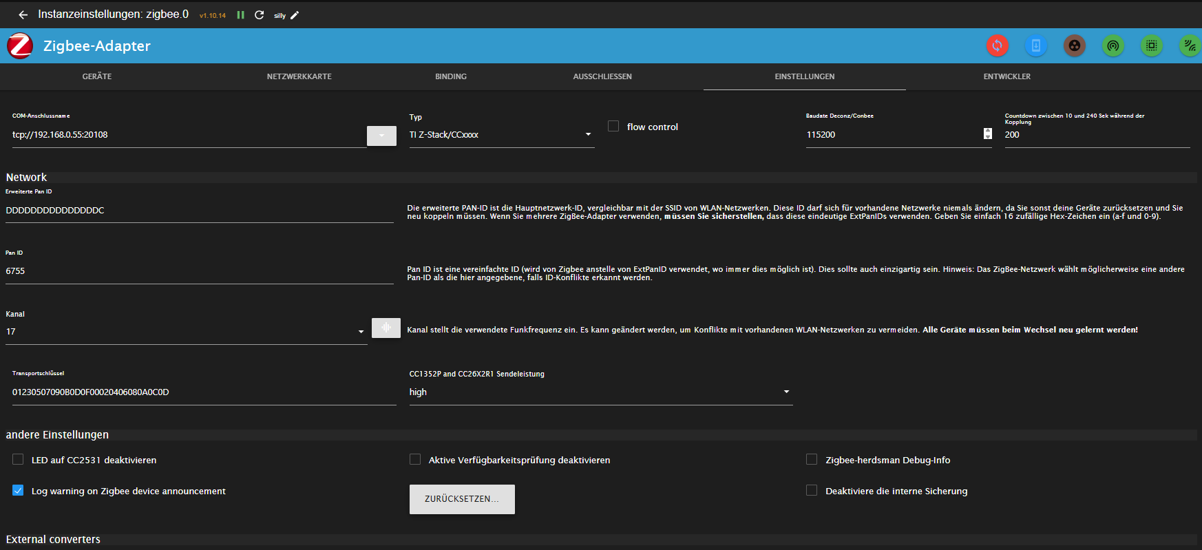Screen dimensions: 1202x550
Task: Open the BINDING tab
Action: click(451, 76)
